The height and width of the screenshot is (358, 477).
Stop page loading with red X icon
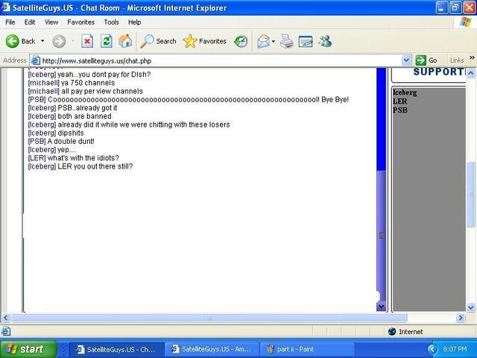coord(87,41)
